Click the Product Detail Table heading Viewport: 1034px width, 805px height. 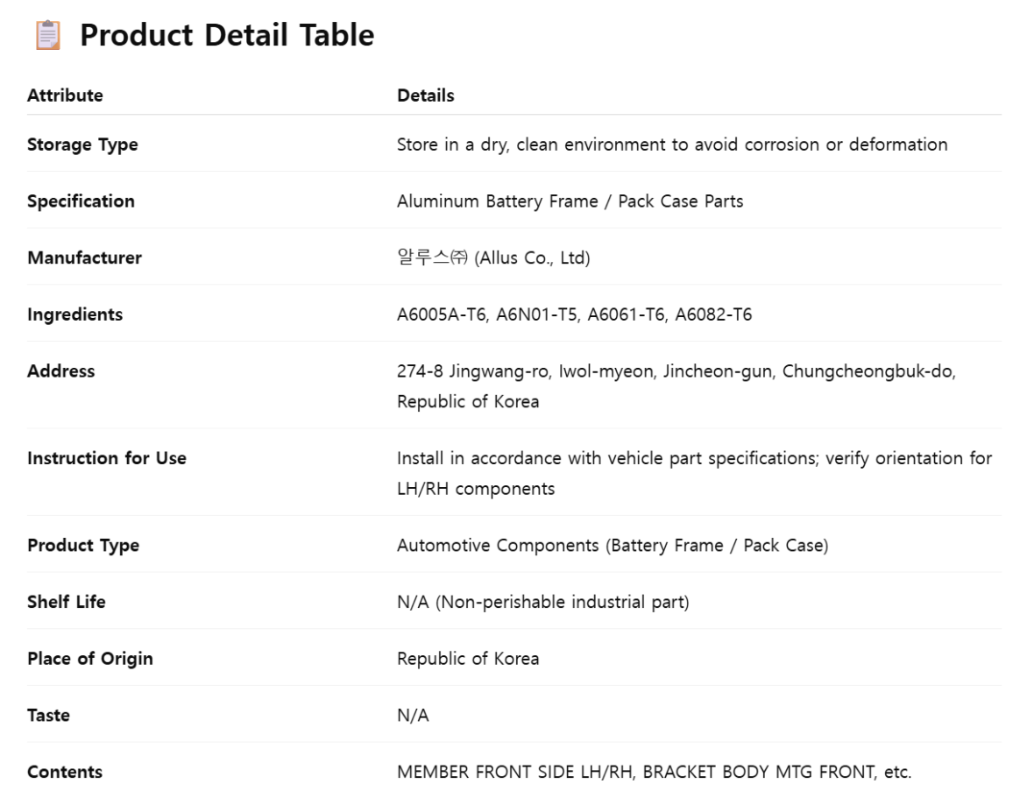[x=227, y=35]
